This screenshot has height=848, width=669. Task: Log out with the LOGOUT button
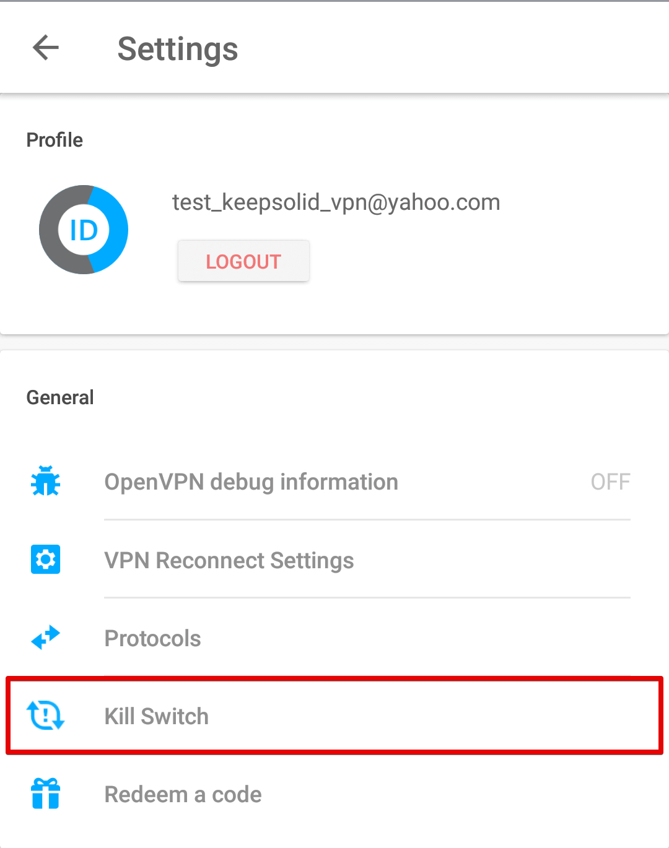[243, 261]
